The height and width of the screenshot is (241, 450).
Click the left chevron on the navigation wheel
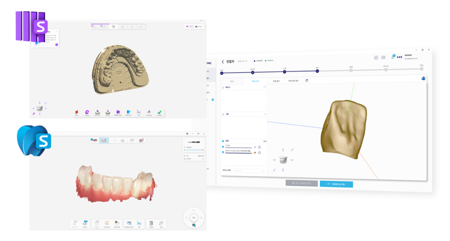pos(186,218)
